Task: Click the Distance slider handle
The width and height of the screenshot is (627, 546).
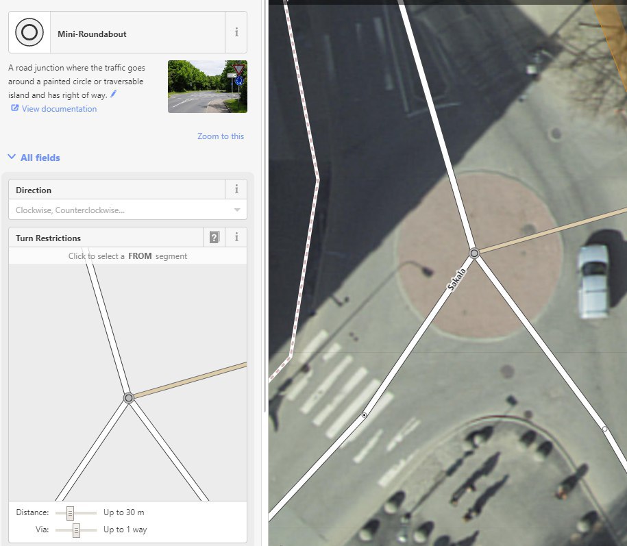Action: 70,513
